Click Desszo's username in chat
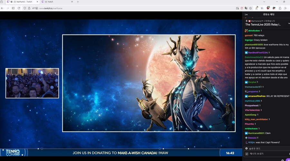This screenshot has height=161, width=290. (252, 138)
